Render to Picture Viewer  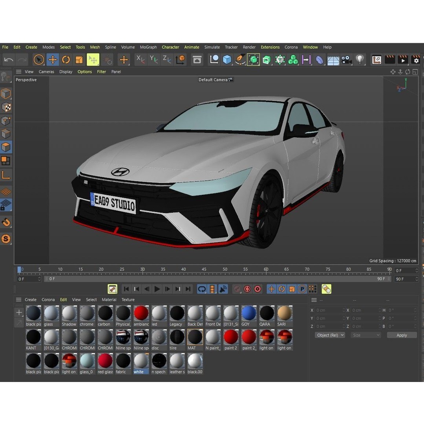pyautogui.click(x=403, y=60)
